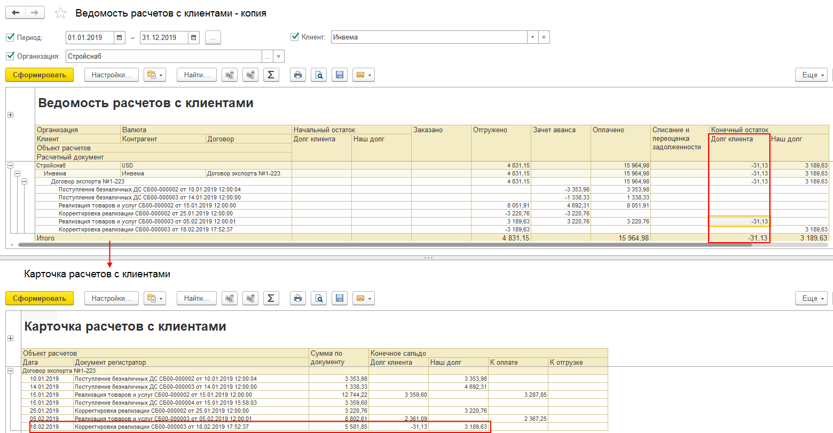Go back with the left arrow button

[15, 13]
